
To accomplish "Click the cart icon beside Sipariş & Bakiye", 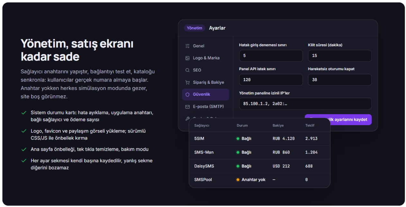I will [x=187, y=82].
